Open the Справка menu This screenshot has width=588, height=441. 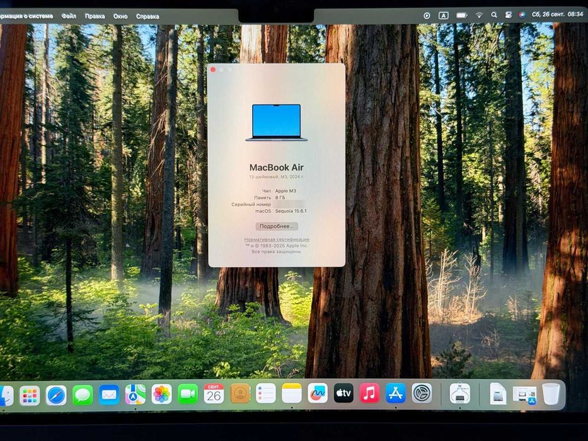coord(147,16)
